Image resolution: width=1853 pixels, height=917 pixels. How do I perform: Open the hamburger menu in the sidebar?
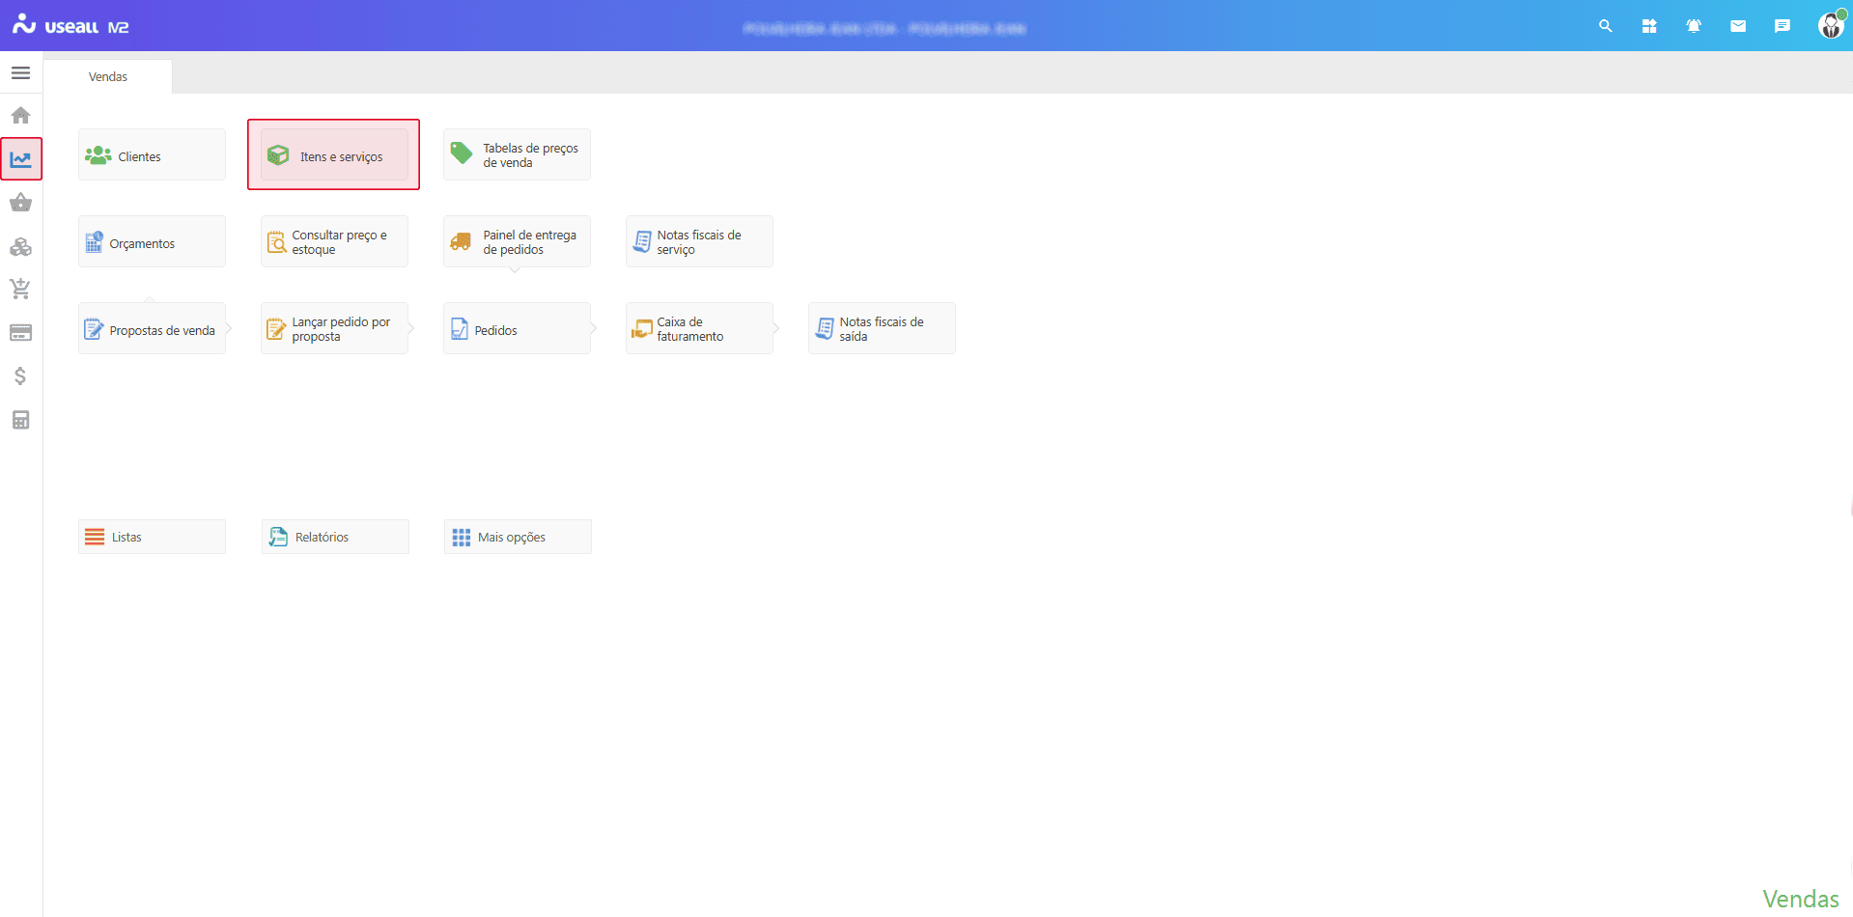pos(20,73)
